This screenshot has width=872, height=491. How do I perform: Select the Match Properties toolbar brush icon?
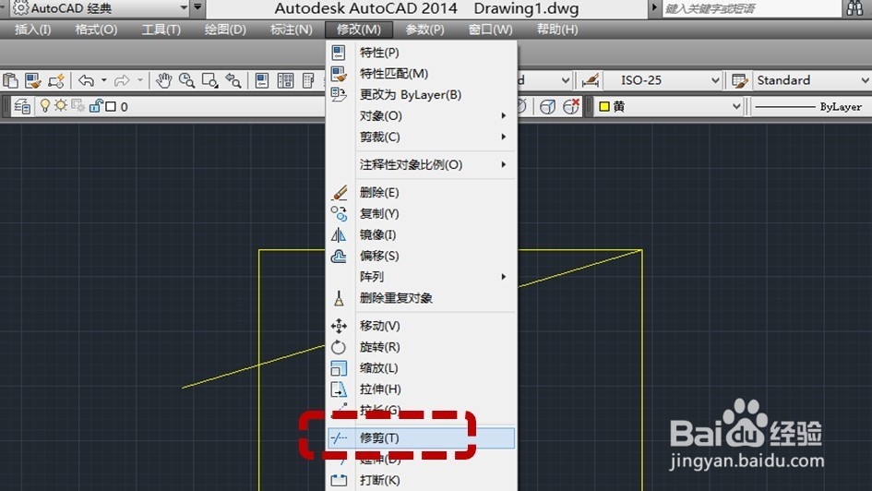tap(33, 80)
